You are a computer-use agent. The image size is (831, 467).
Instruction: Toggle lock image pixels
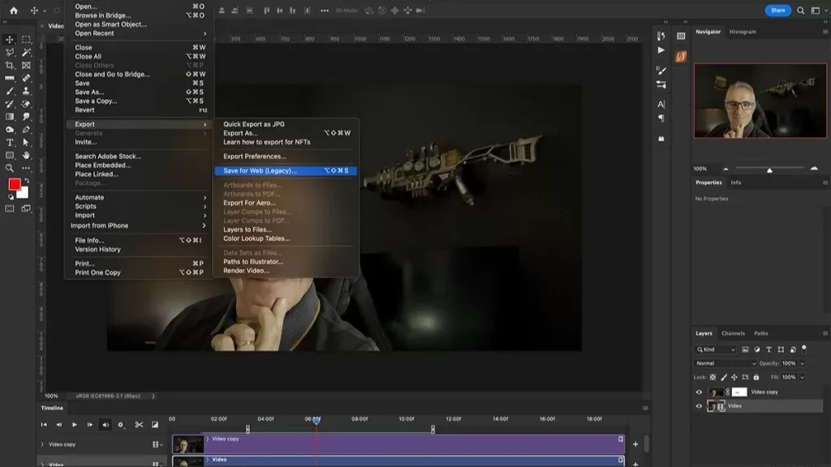pyautogui.click(x=723, y=378)
